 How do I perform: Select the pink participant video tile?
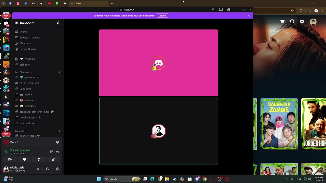tap(158, 63)
